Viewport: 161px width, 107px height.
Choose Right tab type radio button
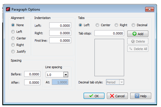(116, 25)
